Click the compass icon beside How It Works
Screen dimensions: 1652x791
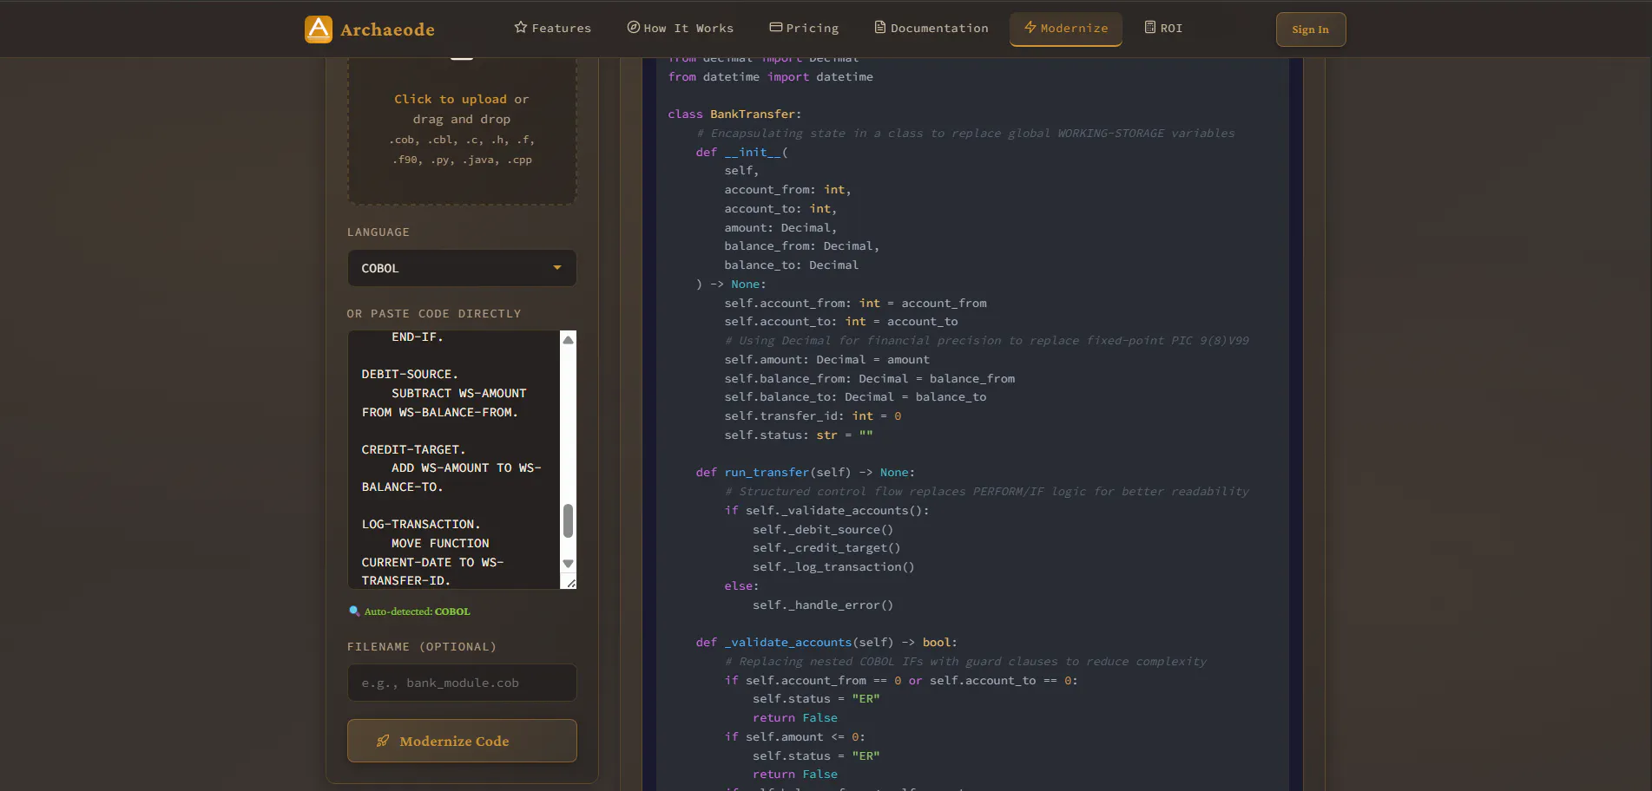634,28
